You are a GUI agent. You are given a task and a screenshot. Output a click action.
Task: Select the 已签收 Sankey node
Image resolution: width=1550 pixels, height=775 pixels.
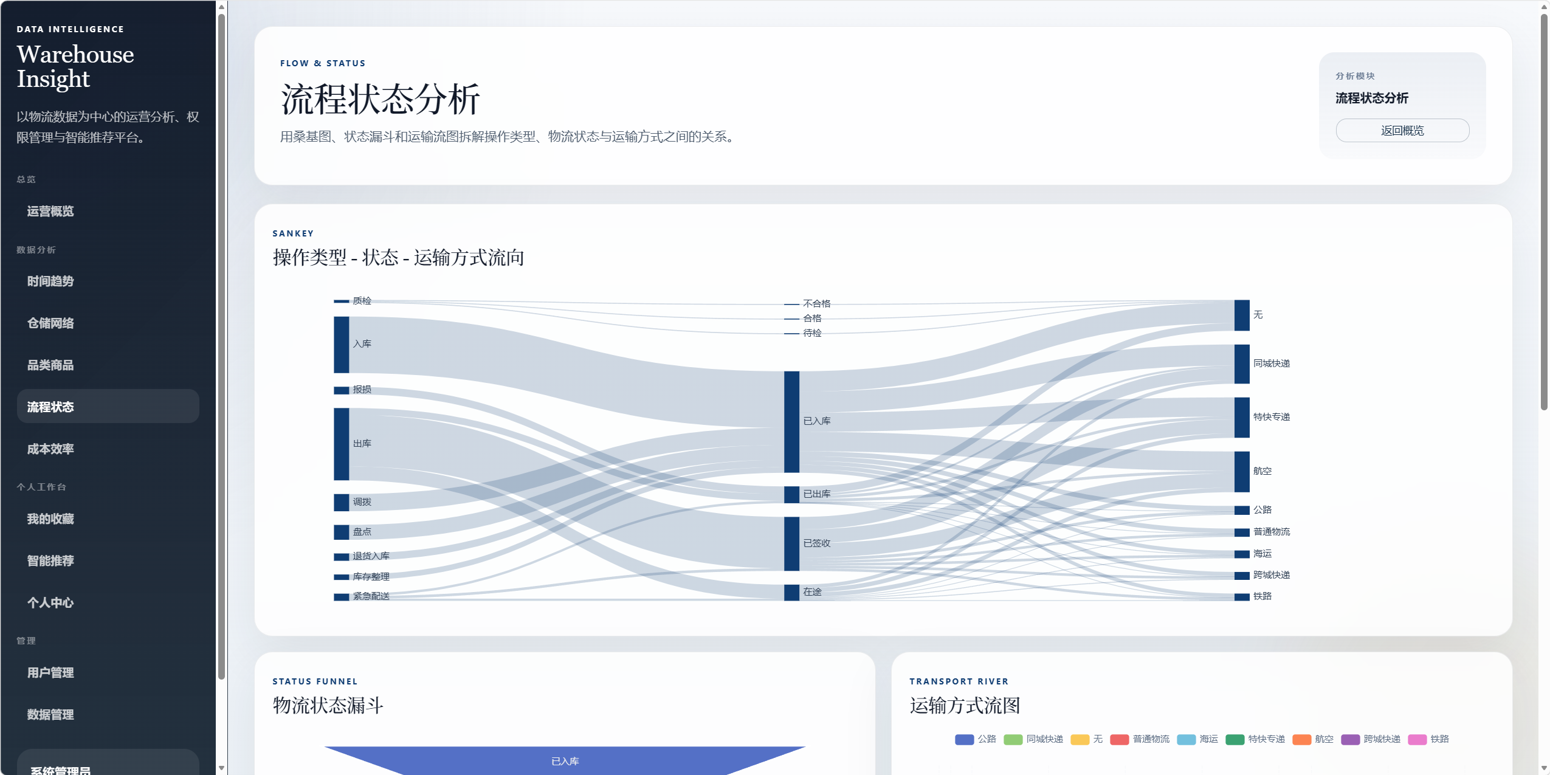click(x=791, y=543)
